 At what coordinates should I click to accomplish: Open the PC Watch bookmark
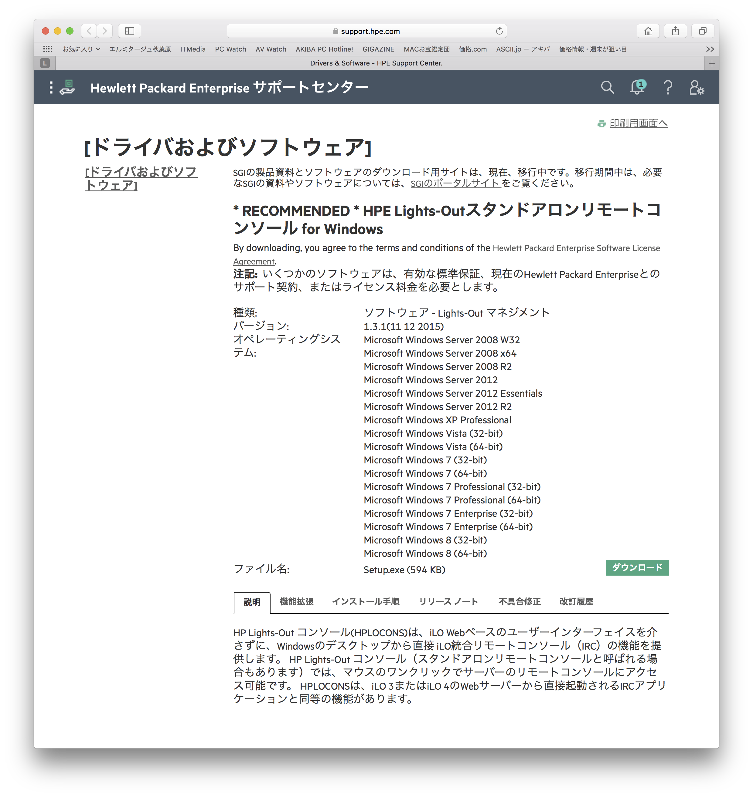click(230, 49)
